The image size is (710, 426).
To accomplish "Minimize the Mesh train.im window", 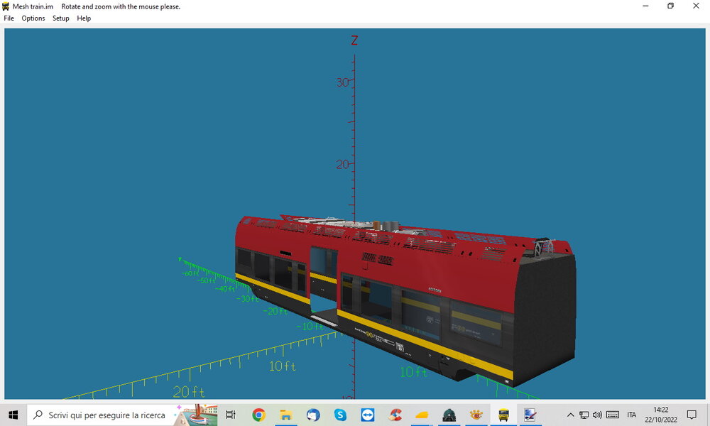I will [x=645, y=6].
